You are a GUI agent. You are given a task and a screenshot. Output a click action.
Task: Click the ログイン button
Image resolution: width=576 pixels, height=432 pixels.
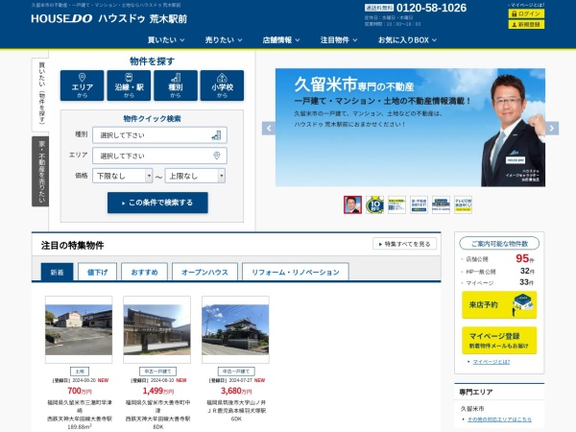pyautogui.click(x=526, y=13)
